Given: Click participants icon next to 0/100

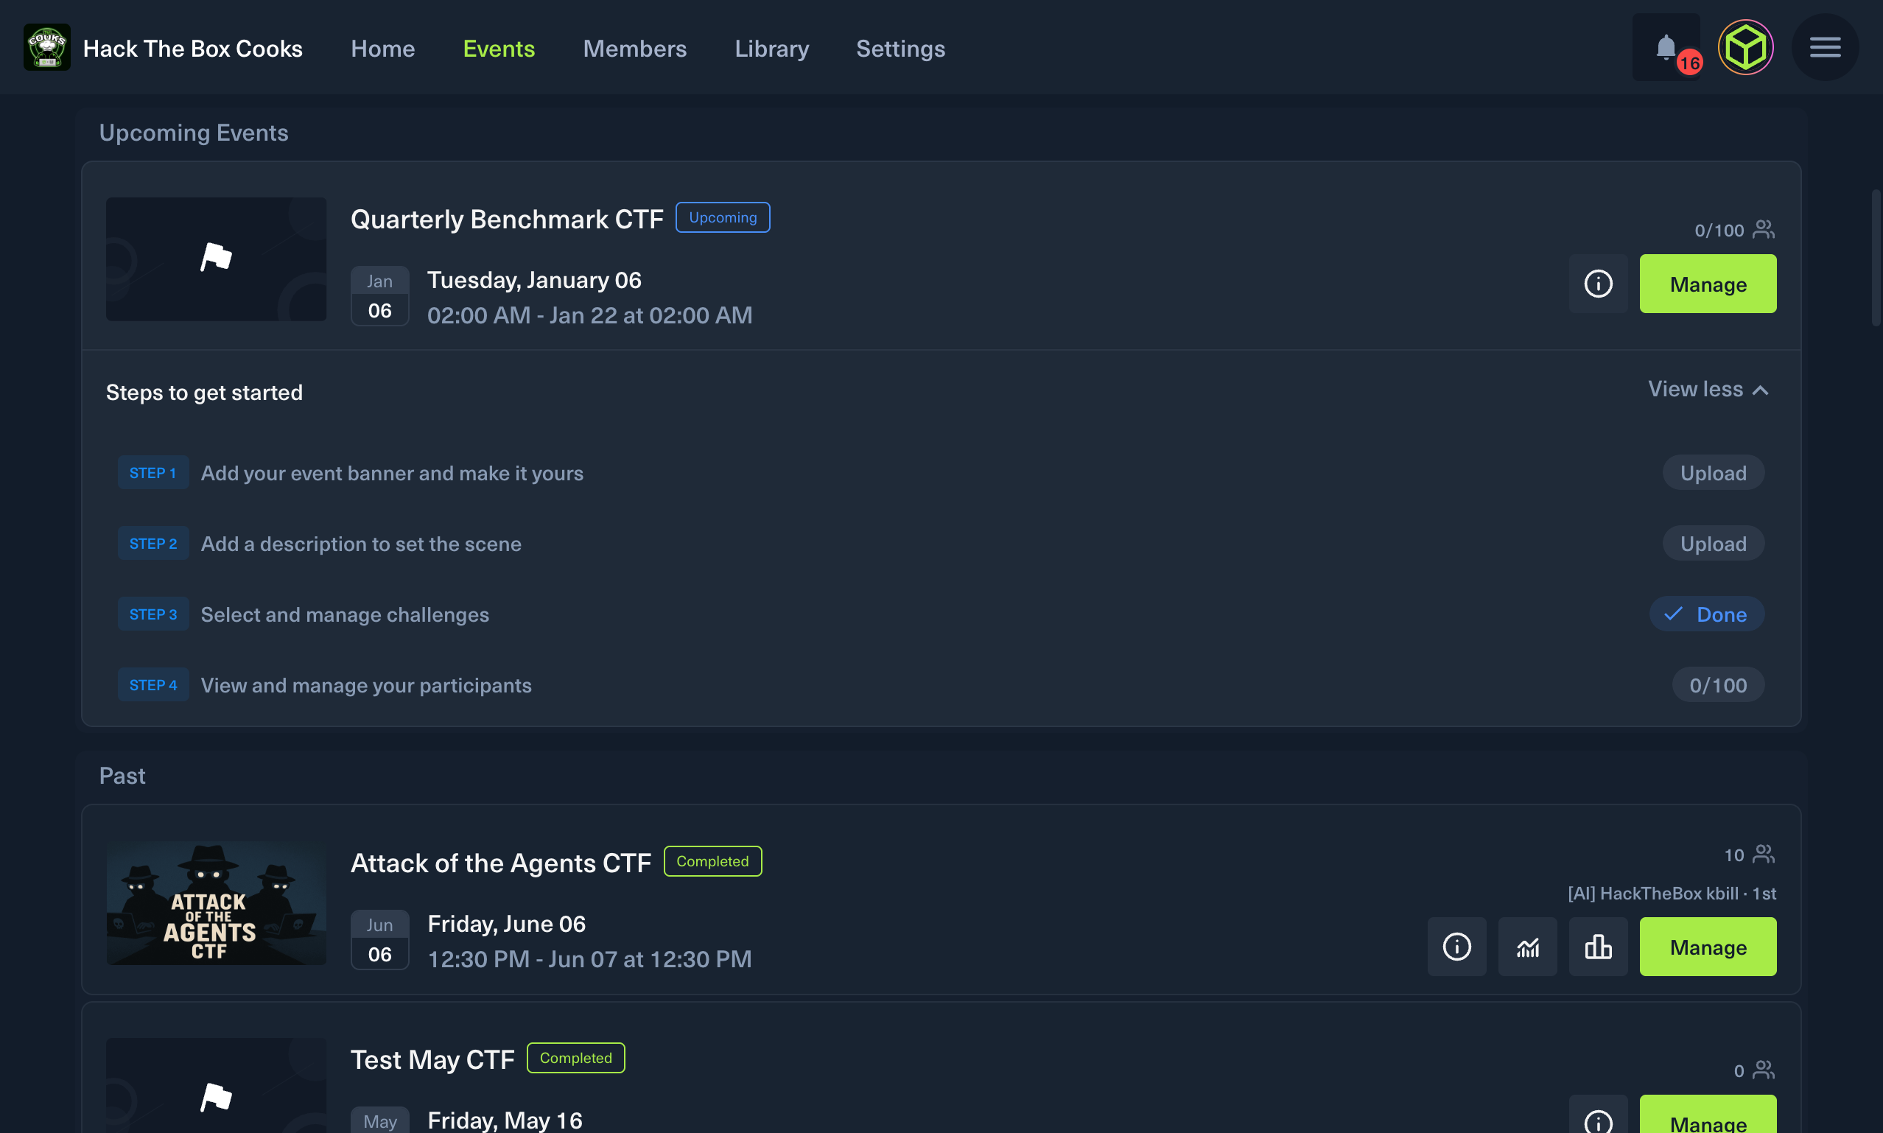Looking at the screenshot, I should tap(1764, 230).
